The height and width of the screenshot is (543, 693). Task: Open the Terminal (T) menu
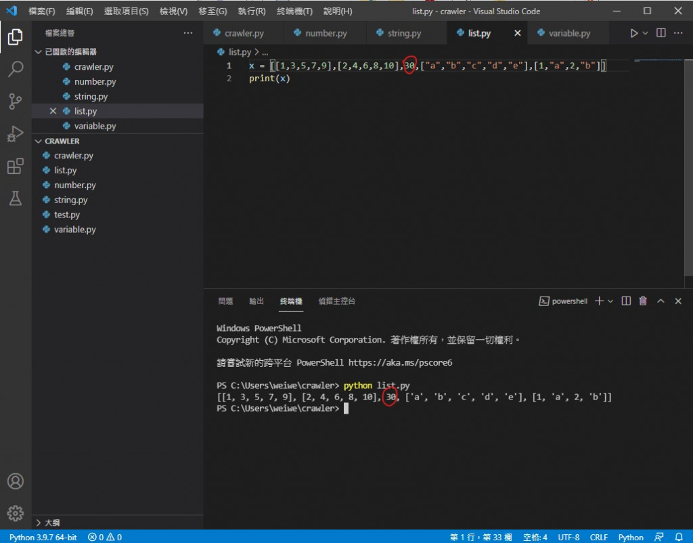(294, 11)
